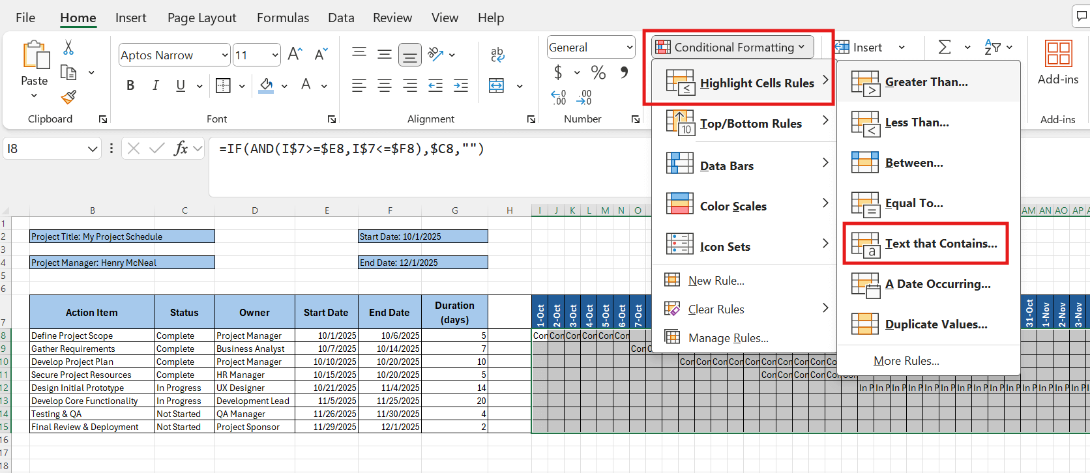Click the Increase Indent icon
1090x473 pixels.
(x=461, y=85)
